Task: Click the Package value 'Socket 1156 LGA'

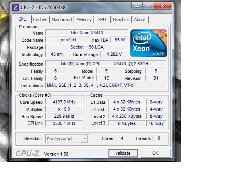Action: (87, 47)
